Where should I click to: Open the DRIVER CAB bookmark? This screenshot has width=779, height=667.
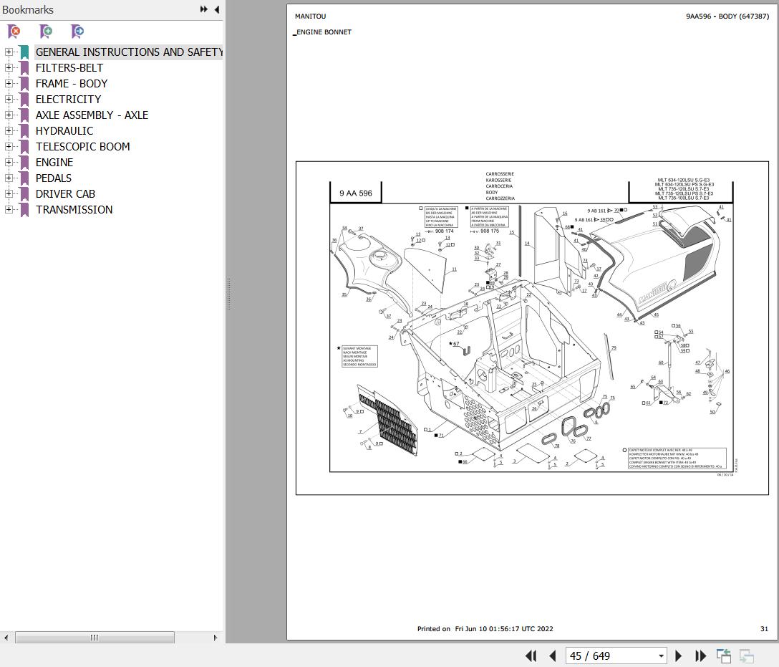point(66,194)
